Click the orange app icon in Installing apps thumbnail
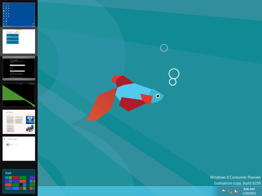Image resolution: width=262 pixels, height=196 pixels. [8, 145]
